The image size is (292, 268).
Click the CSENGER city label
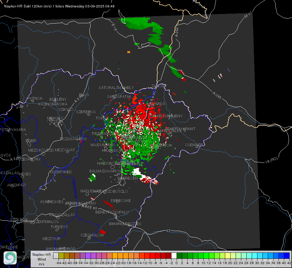click(194, 145)
